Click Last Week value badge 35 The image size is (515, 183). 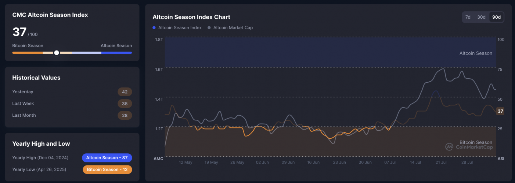pyautogui.click(x=125, y=104)
